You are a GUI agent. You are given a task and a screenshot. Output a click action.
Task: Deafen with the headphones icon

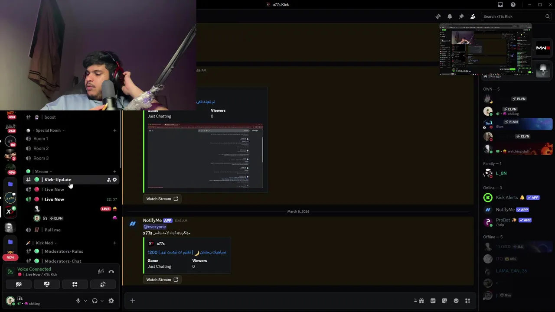coord(95,301)
